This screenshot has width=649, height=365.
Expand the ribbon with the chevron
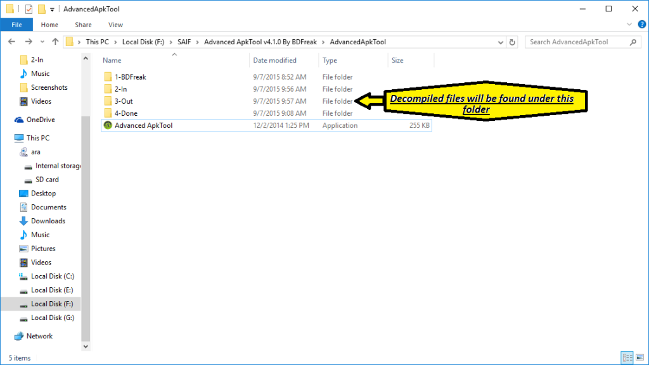click(x=629, y=25)
